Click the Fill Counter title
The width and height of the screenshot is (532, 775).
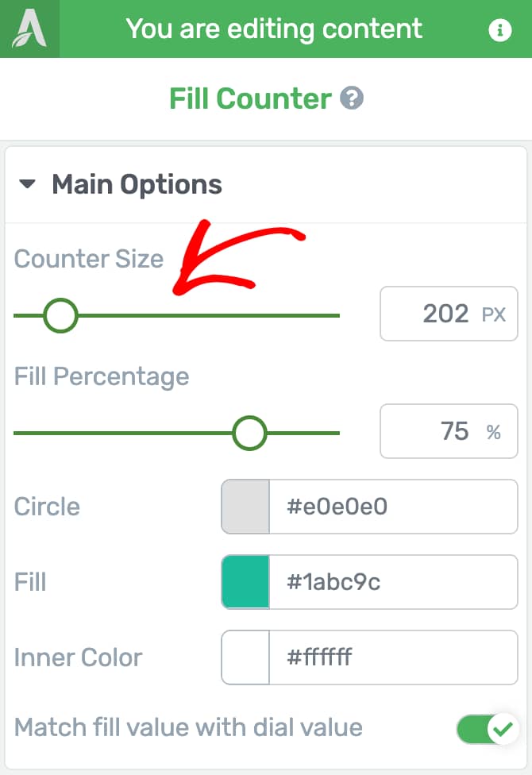(x=250, y=98)
